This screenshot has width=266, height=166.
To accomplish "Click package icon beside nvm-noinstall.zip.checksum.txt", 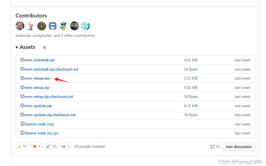I will click(22, 69).
